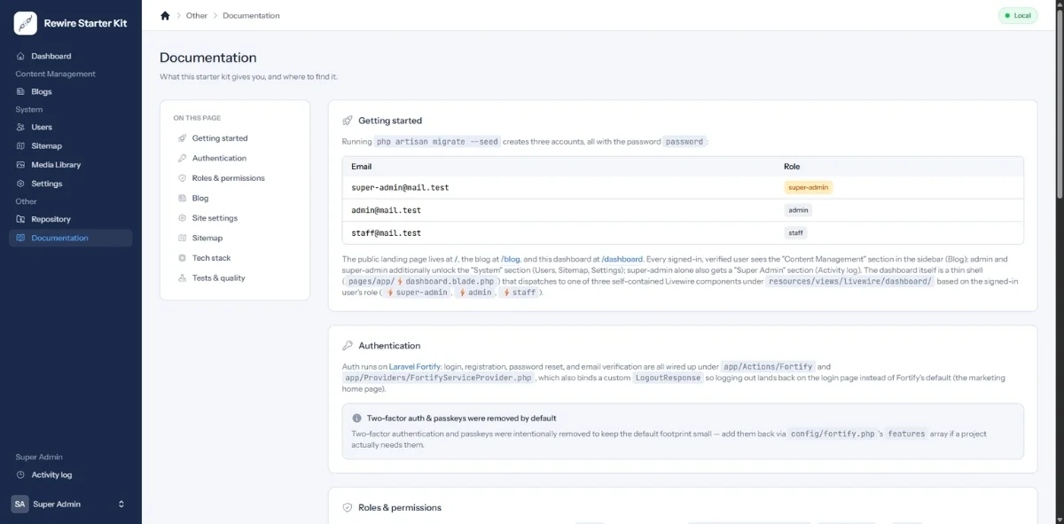Image resolution: width=1064 pixels, height=524 pixels.
Task: Open the /dashboard link in text
Action: 622,259
